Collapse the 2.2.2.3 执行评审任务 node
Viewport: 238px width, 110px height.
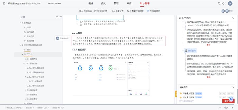coord(26,77)
